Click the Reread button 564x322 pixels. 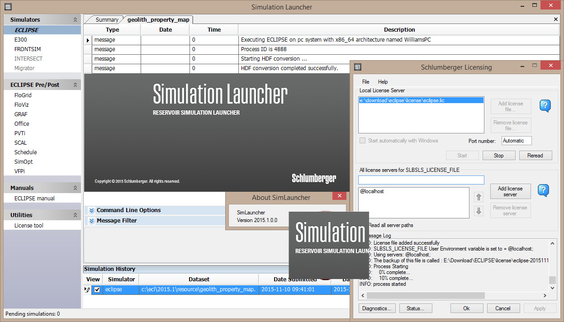coord(536,155)
